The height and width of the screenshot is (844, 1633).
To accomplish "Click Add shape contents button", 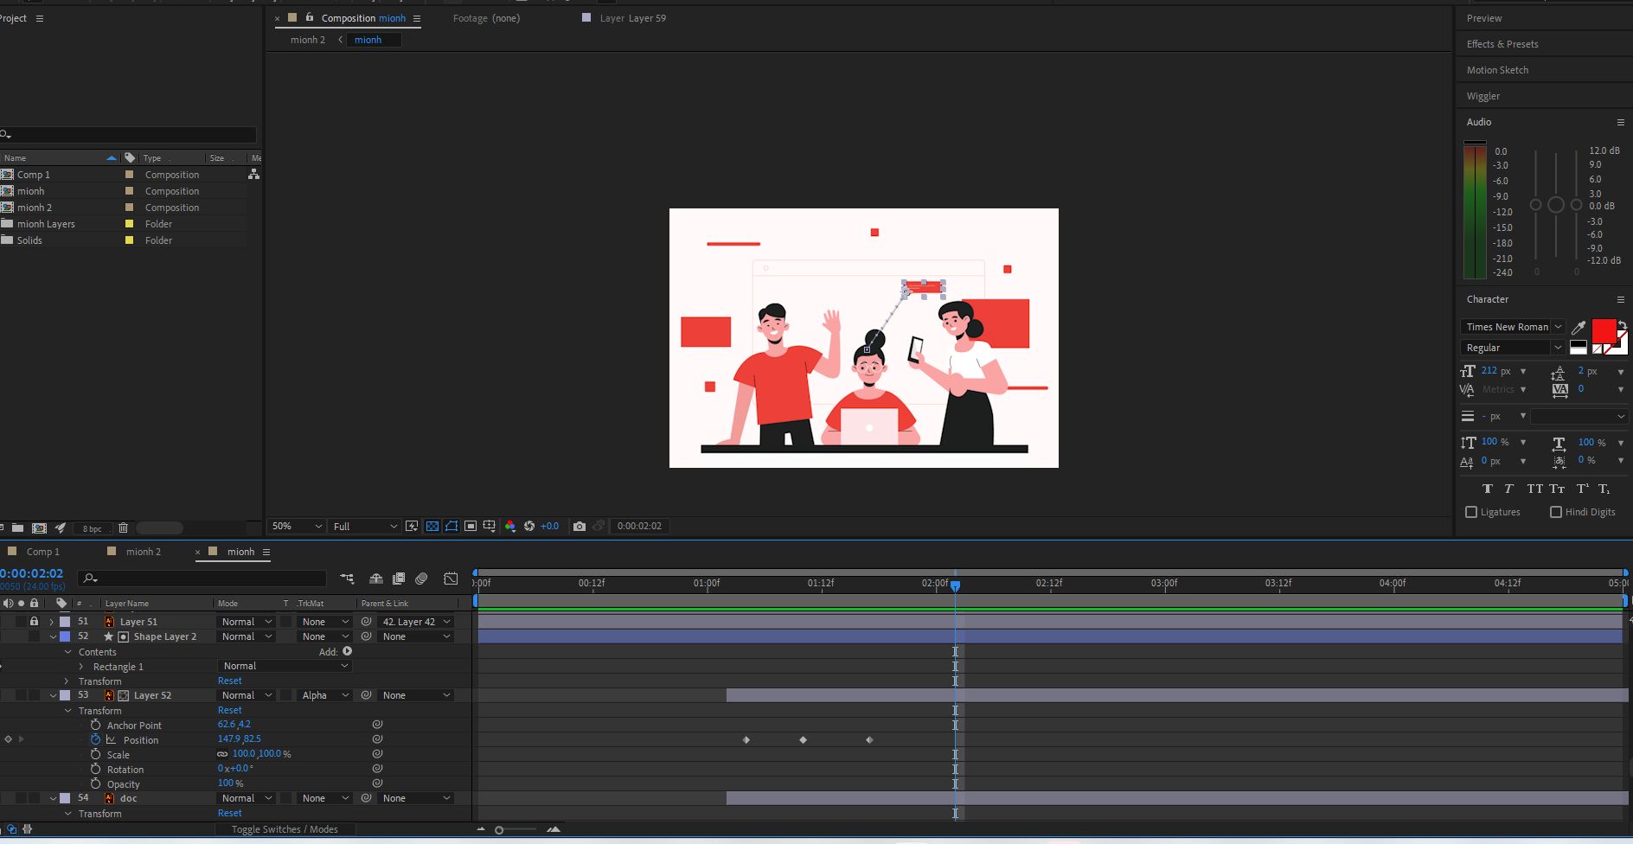I will click(x=347, y=651).
